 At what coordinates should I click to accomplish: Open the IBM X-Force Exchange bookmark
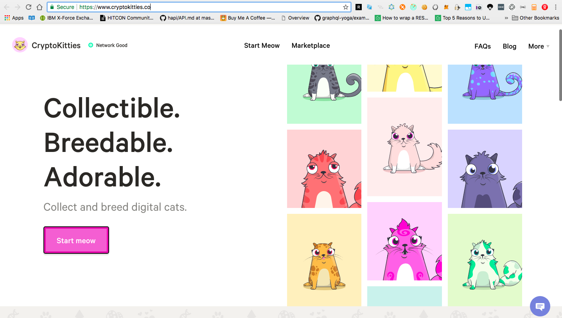(x=66, y=18)
